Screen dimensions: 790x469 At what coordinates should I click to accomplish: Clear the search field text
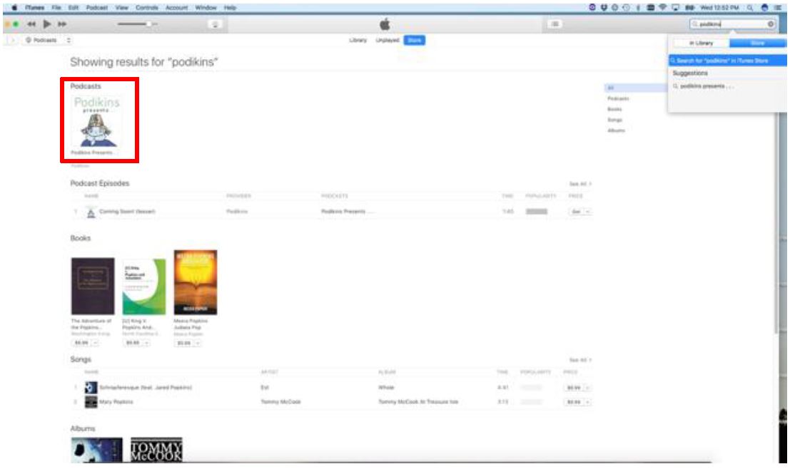pyautogui.click(x=770, y=24)
